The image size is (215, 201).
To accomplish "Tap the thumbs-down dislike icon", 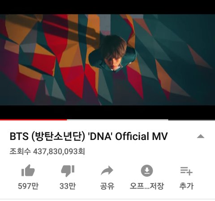I will (68, 171).
